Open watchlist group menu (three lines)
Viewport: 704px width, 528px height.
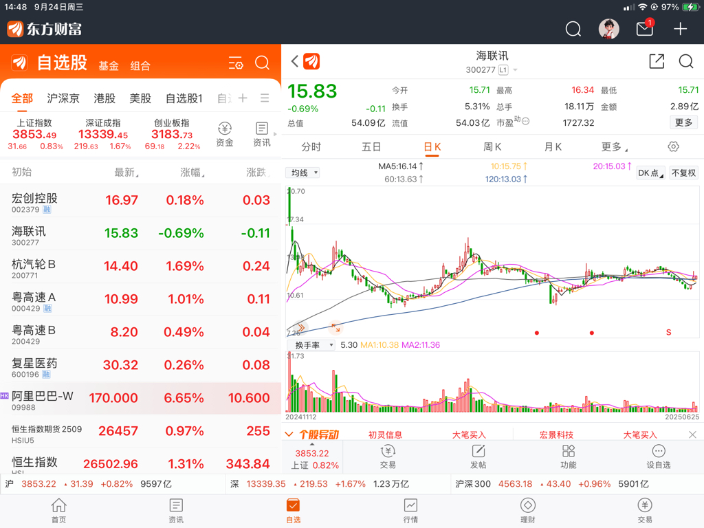(x=265, y=98)
